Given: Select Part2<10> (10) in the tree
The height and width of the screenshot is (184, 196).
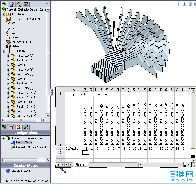Looking at the screenshot, I should [x=26, y=93].
